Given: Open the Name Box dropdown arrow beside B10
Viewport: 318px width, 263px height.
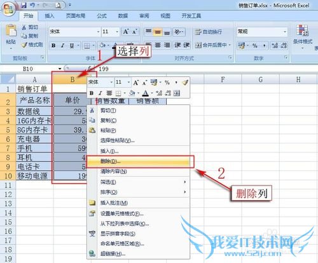Looking at the screenshot, I should [60, 69].
